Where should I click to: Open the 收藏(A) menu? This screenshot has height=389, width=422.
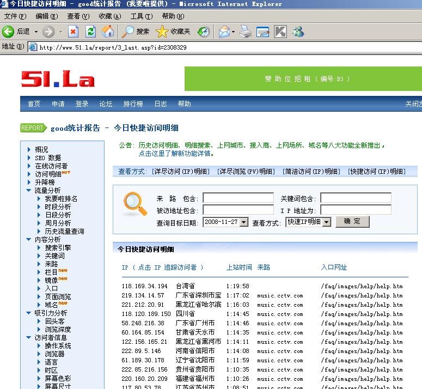point(110,16)
